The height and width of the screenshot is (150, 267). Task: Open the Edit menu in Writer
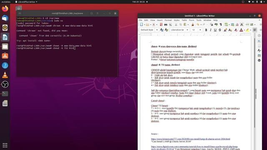[x=146, y=20]
